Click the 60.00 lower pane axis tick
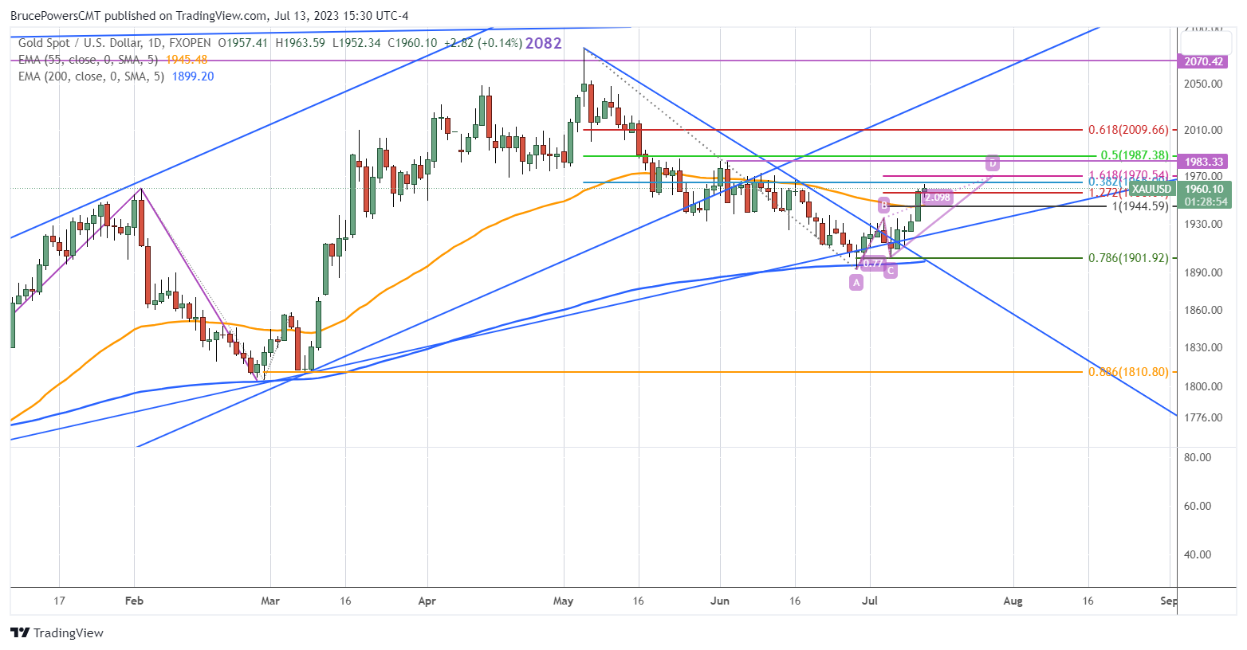Image resolution: width=1247 pixels, height=650 pixels. click(x=1198, y=506)
